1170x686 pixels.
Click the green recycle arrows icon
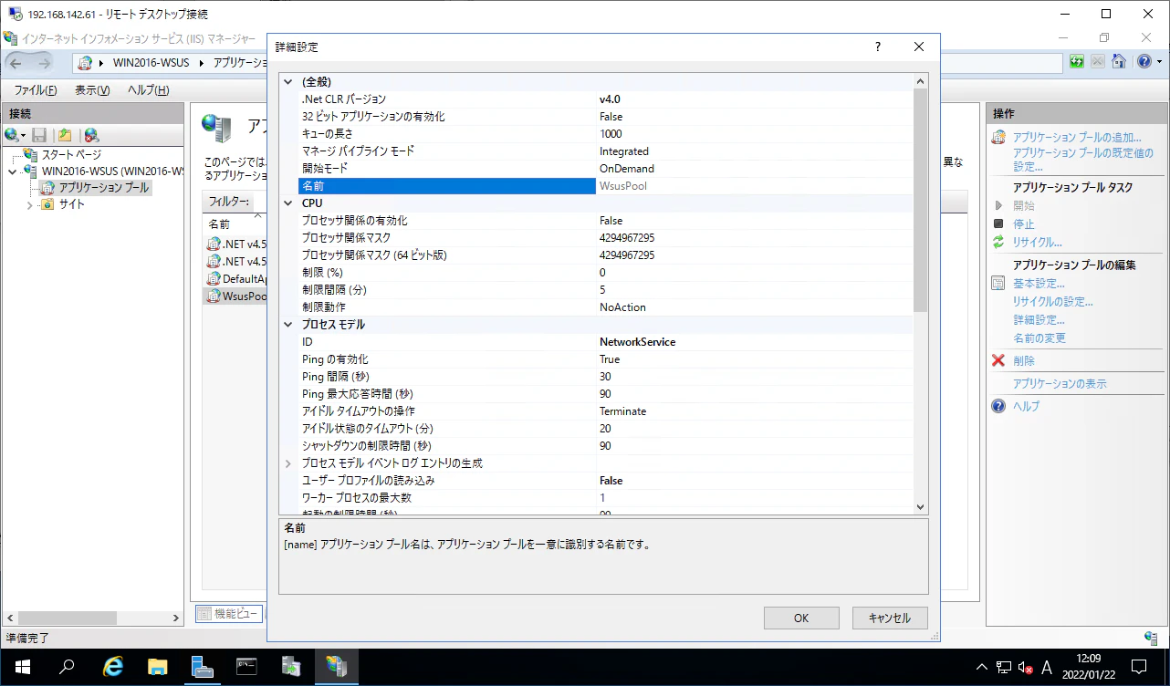(998, 242)
